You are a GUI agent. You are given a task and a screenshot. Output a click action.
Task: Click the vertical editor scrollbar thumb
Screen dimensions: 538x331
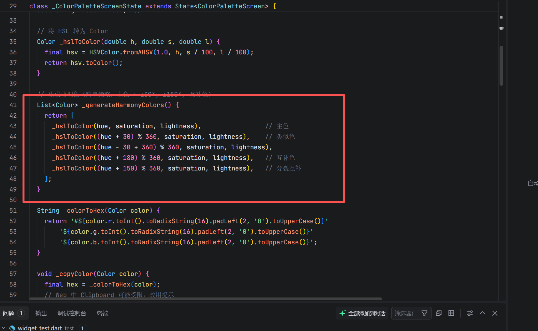tap(501, 66)
